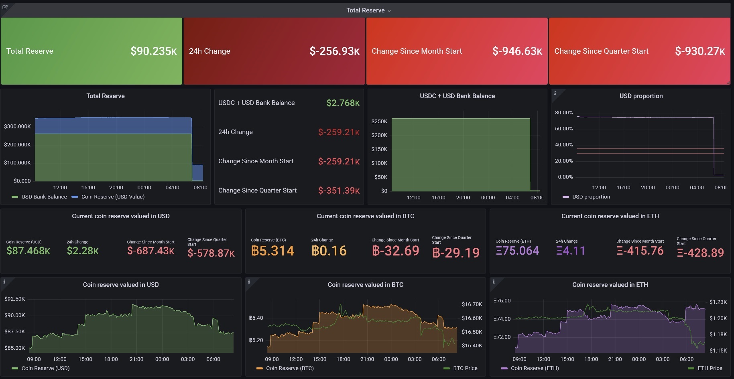This screenshot has height=379, width=734.
Task: Click the $-687.43K value
Action: 151,251
